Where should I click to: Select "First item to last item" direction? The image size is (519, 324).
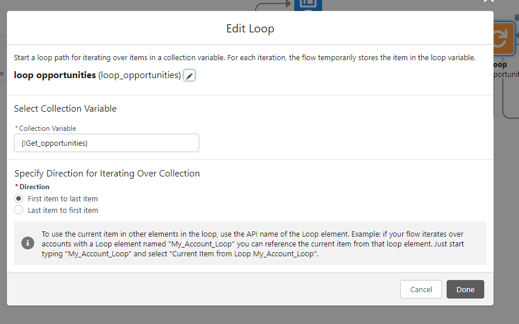19,198
